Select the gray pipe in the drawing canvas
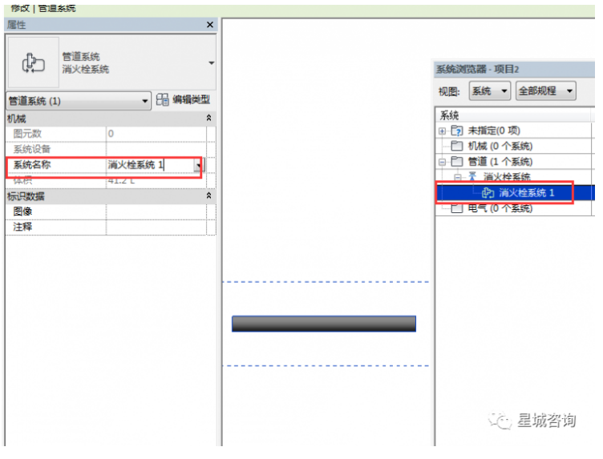 [323, 324]
